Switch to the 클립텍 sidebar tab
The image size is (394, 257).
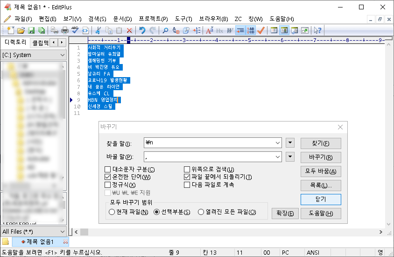(40, 43)
